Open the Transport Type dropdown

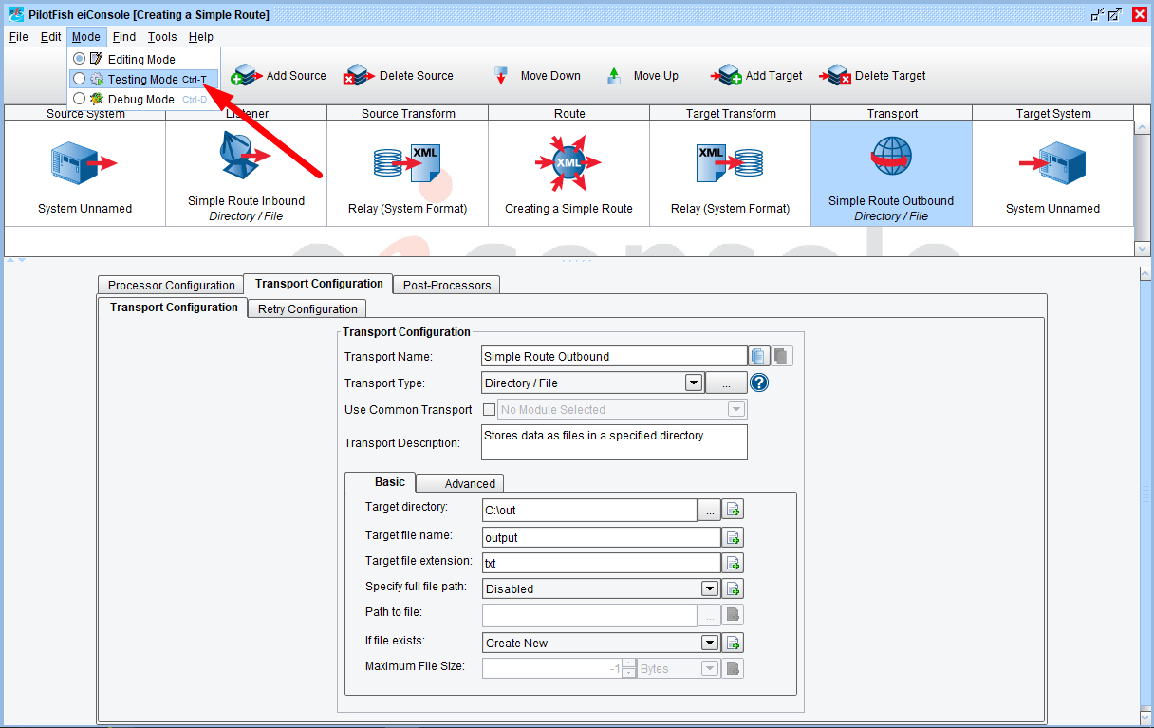(x=694, y=383)
